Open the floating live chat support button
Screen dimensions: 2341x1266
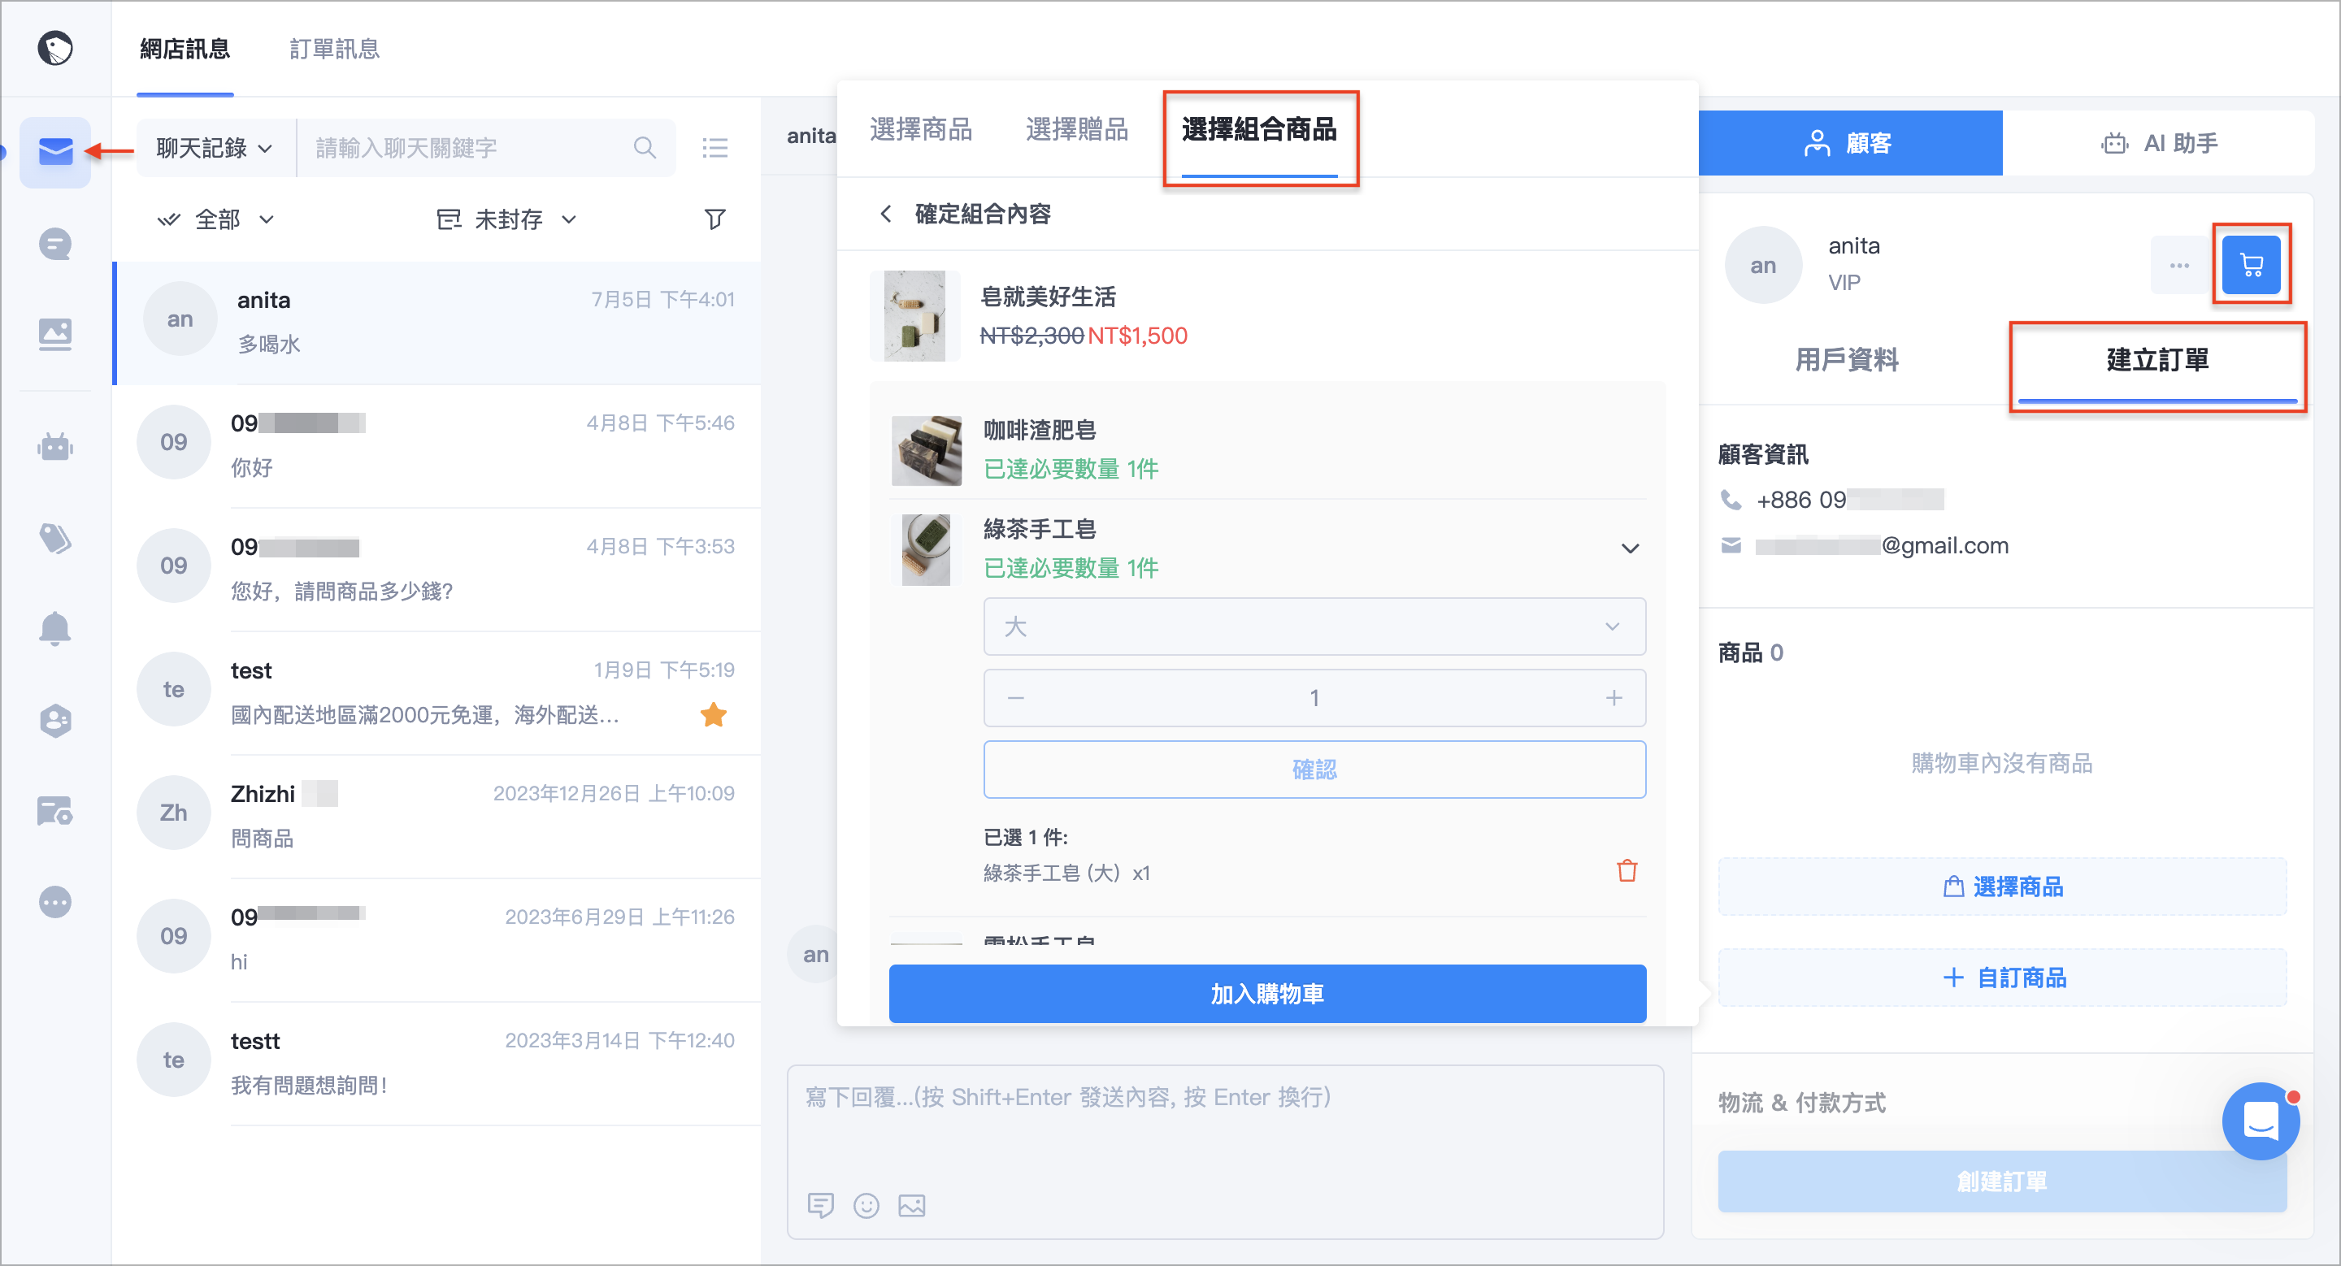(2260, 1121)
